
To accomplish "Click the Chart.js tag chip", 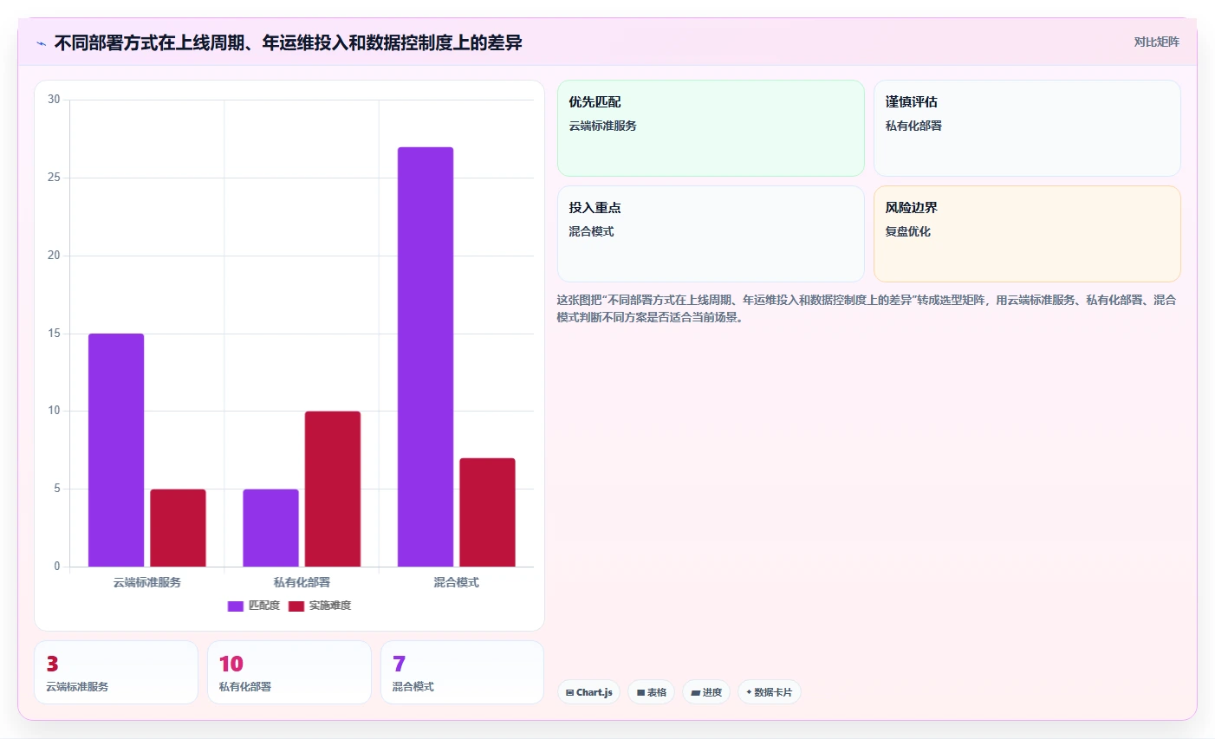I will coord(589,692).
